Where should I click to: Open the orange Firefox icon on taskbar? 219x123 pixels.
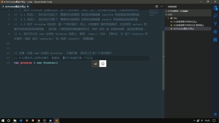coord(27,121)
